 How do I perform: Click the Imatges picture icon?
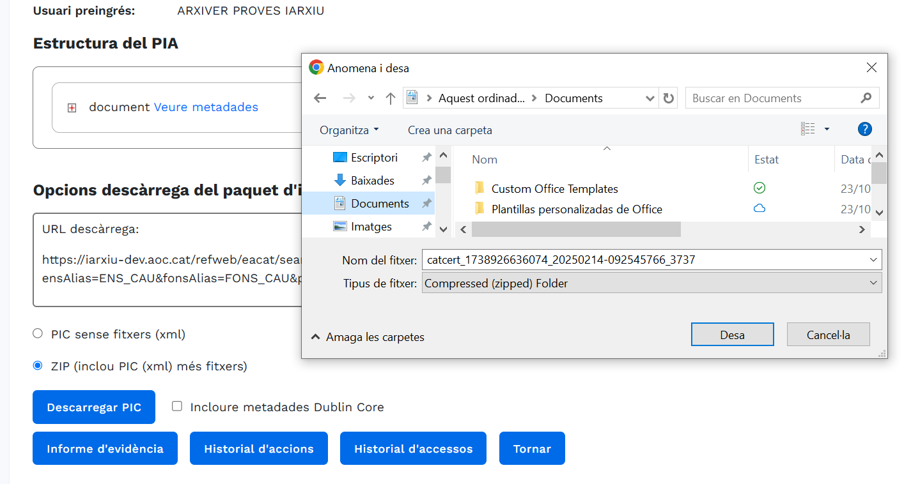tap(340, 227)
